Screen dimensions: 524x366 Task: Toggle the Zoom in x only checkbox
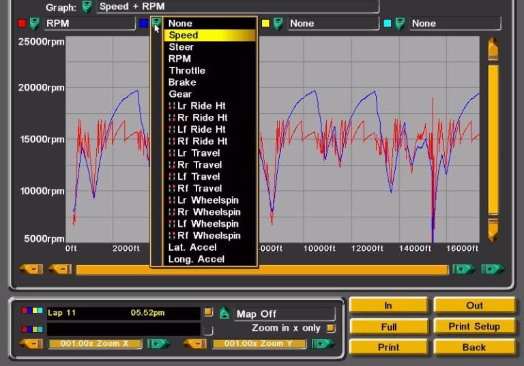click(331, 328)
